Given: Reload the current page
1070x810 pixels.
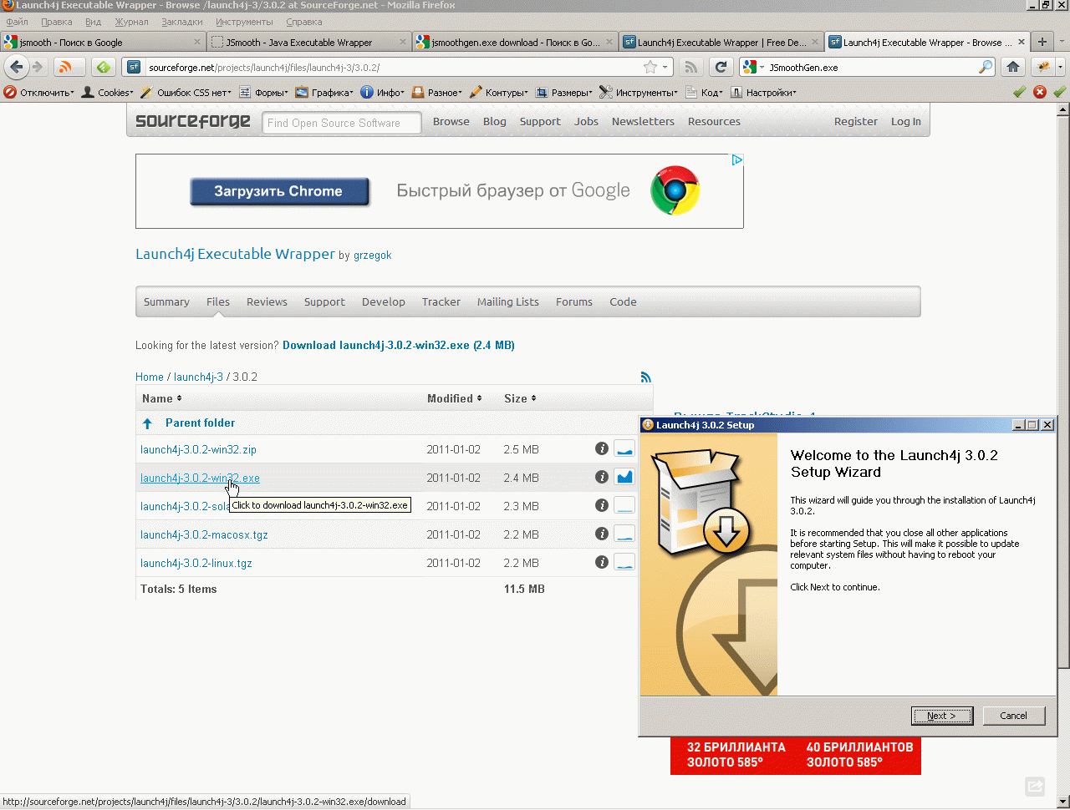Looking at the screenshot, I should click(721, 68).
